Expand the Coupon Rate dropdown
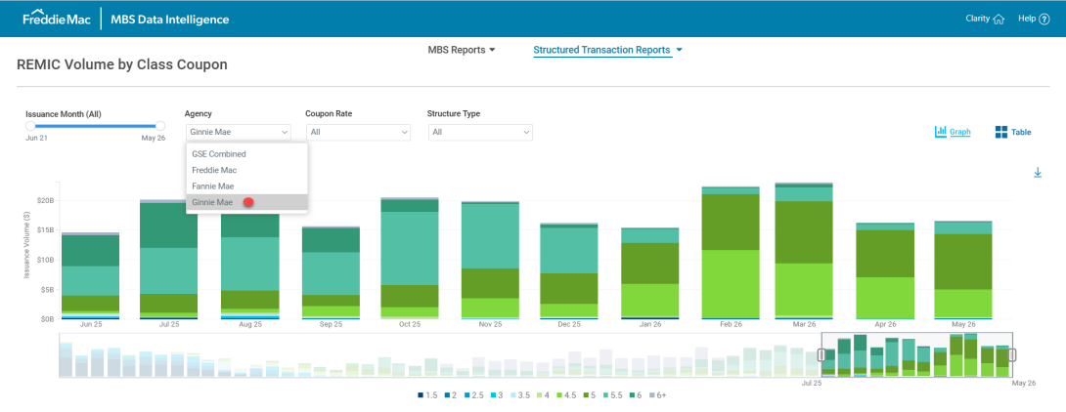The width and height of the screenshot is (1066, 412). click(358, 132)
